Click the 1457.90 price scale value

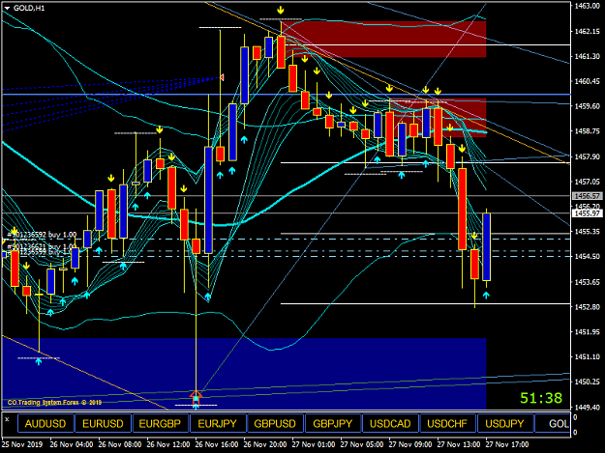pos(588,156)
